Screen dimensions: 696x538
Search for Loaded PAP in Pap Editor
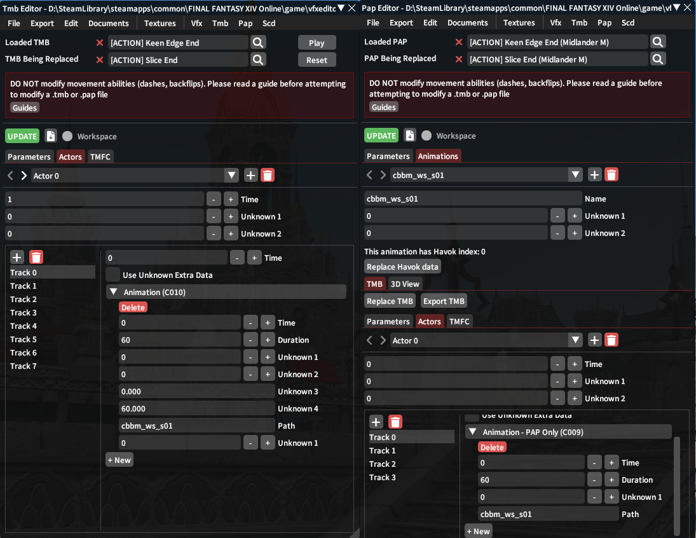click(x=658, y=42)
